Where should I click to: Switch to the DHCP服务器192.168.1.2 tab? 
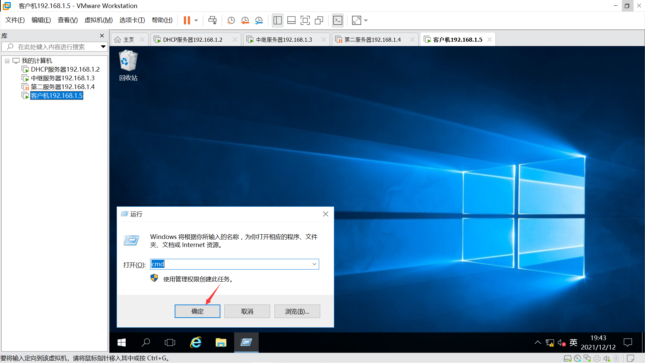[192, 40]
